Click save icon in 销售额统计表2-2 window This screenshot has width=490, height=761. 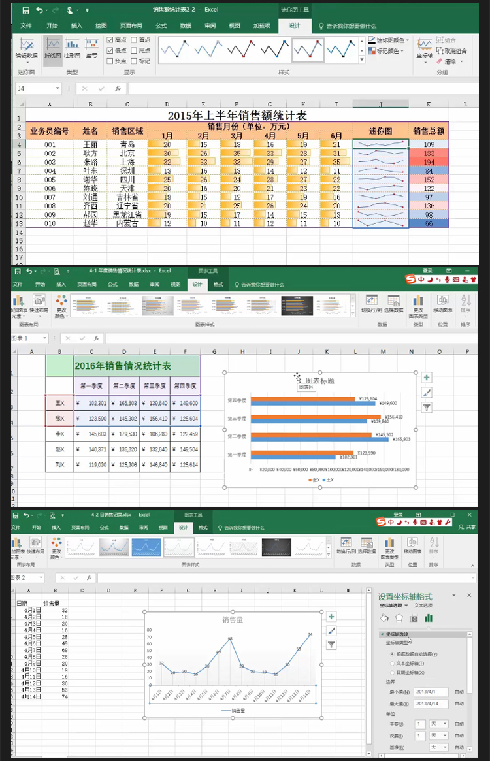pos(25,10)
